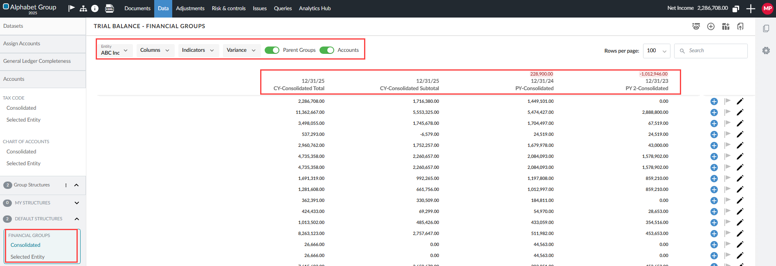
Task: Click the Alphabet Group 2025 title
Action: [29, 9]
